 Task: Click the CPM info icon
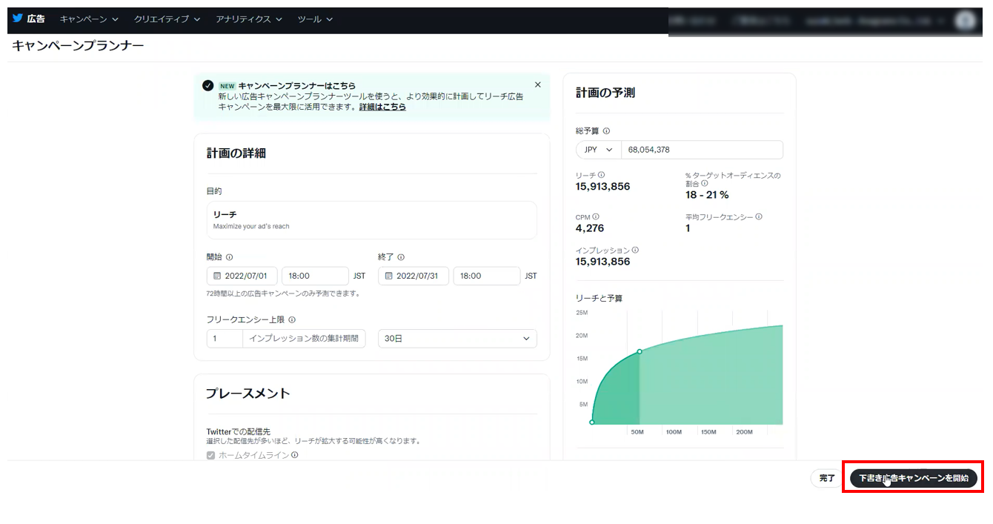point(596,217)
